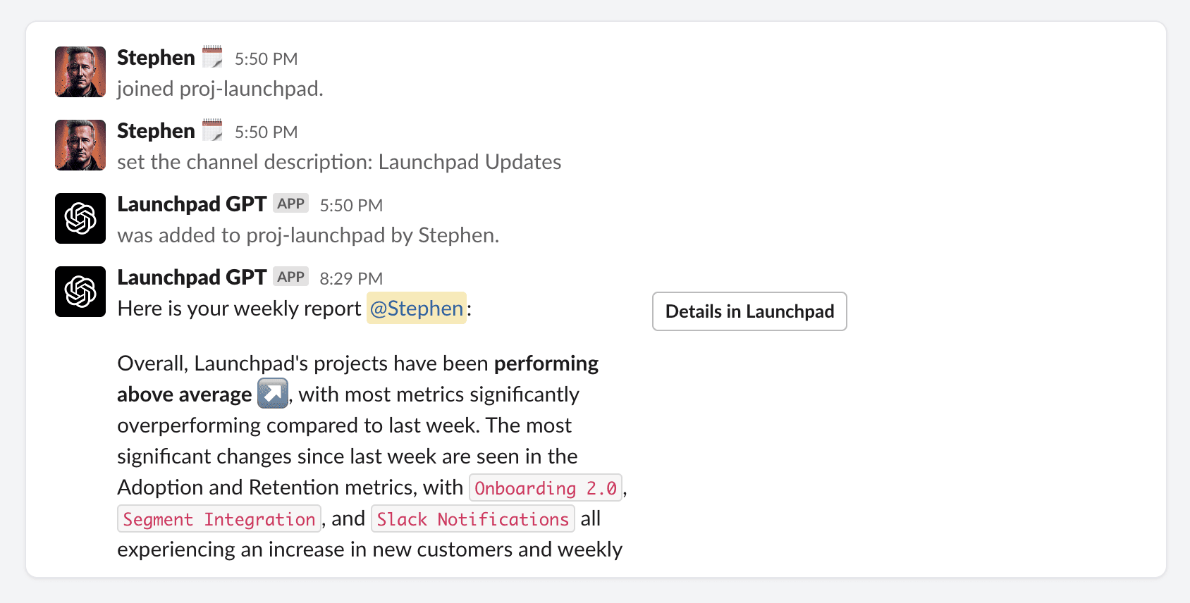Click the up-right arrow emoji after "above average"

tap(273, 394)
